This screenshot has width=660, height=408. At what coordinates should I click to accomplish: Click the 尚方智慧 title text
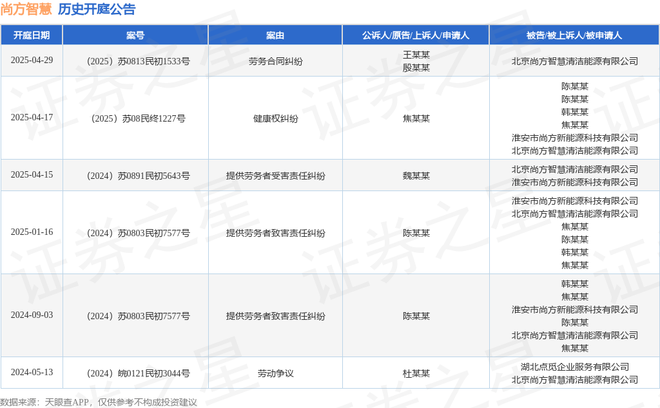tap(26, 9)
